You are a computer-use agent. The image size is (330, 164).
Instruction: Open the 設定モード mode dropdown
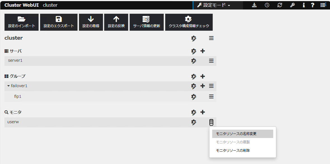coord(214,5)
